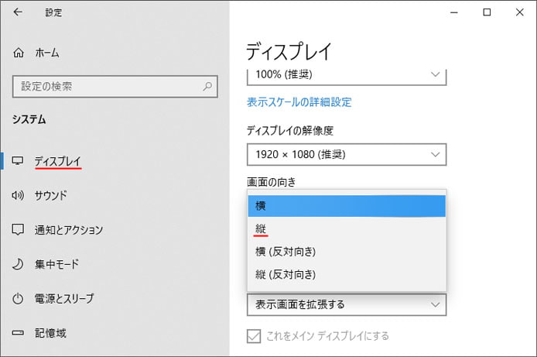Screen dimensions: 537x357
Task: Click the 設定の検索 search field
Action: (115, 86)
